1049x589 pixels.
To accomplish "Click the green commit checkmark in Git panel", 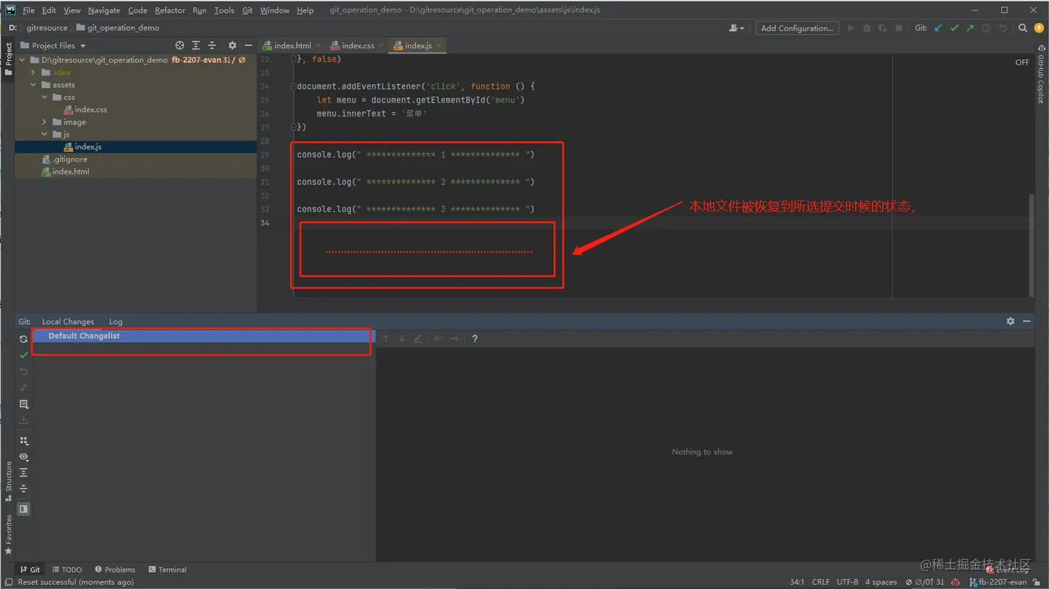I will (x=24, y=355).
